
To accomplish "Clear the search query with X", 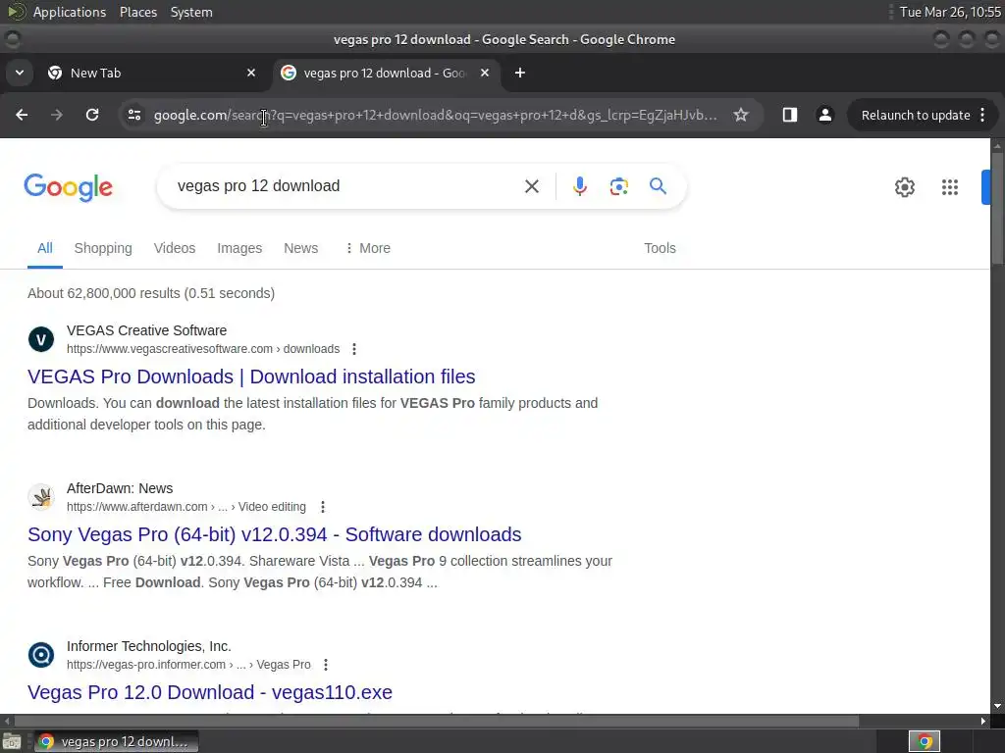I will tap(531, 186).
